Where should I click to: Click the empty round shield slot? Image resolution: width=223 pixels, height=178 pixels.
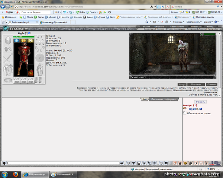point(40,58)
